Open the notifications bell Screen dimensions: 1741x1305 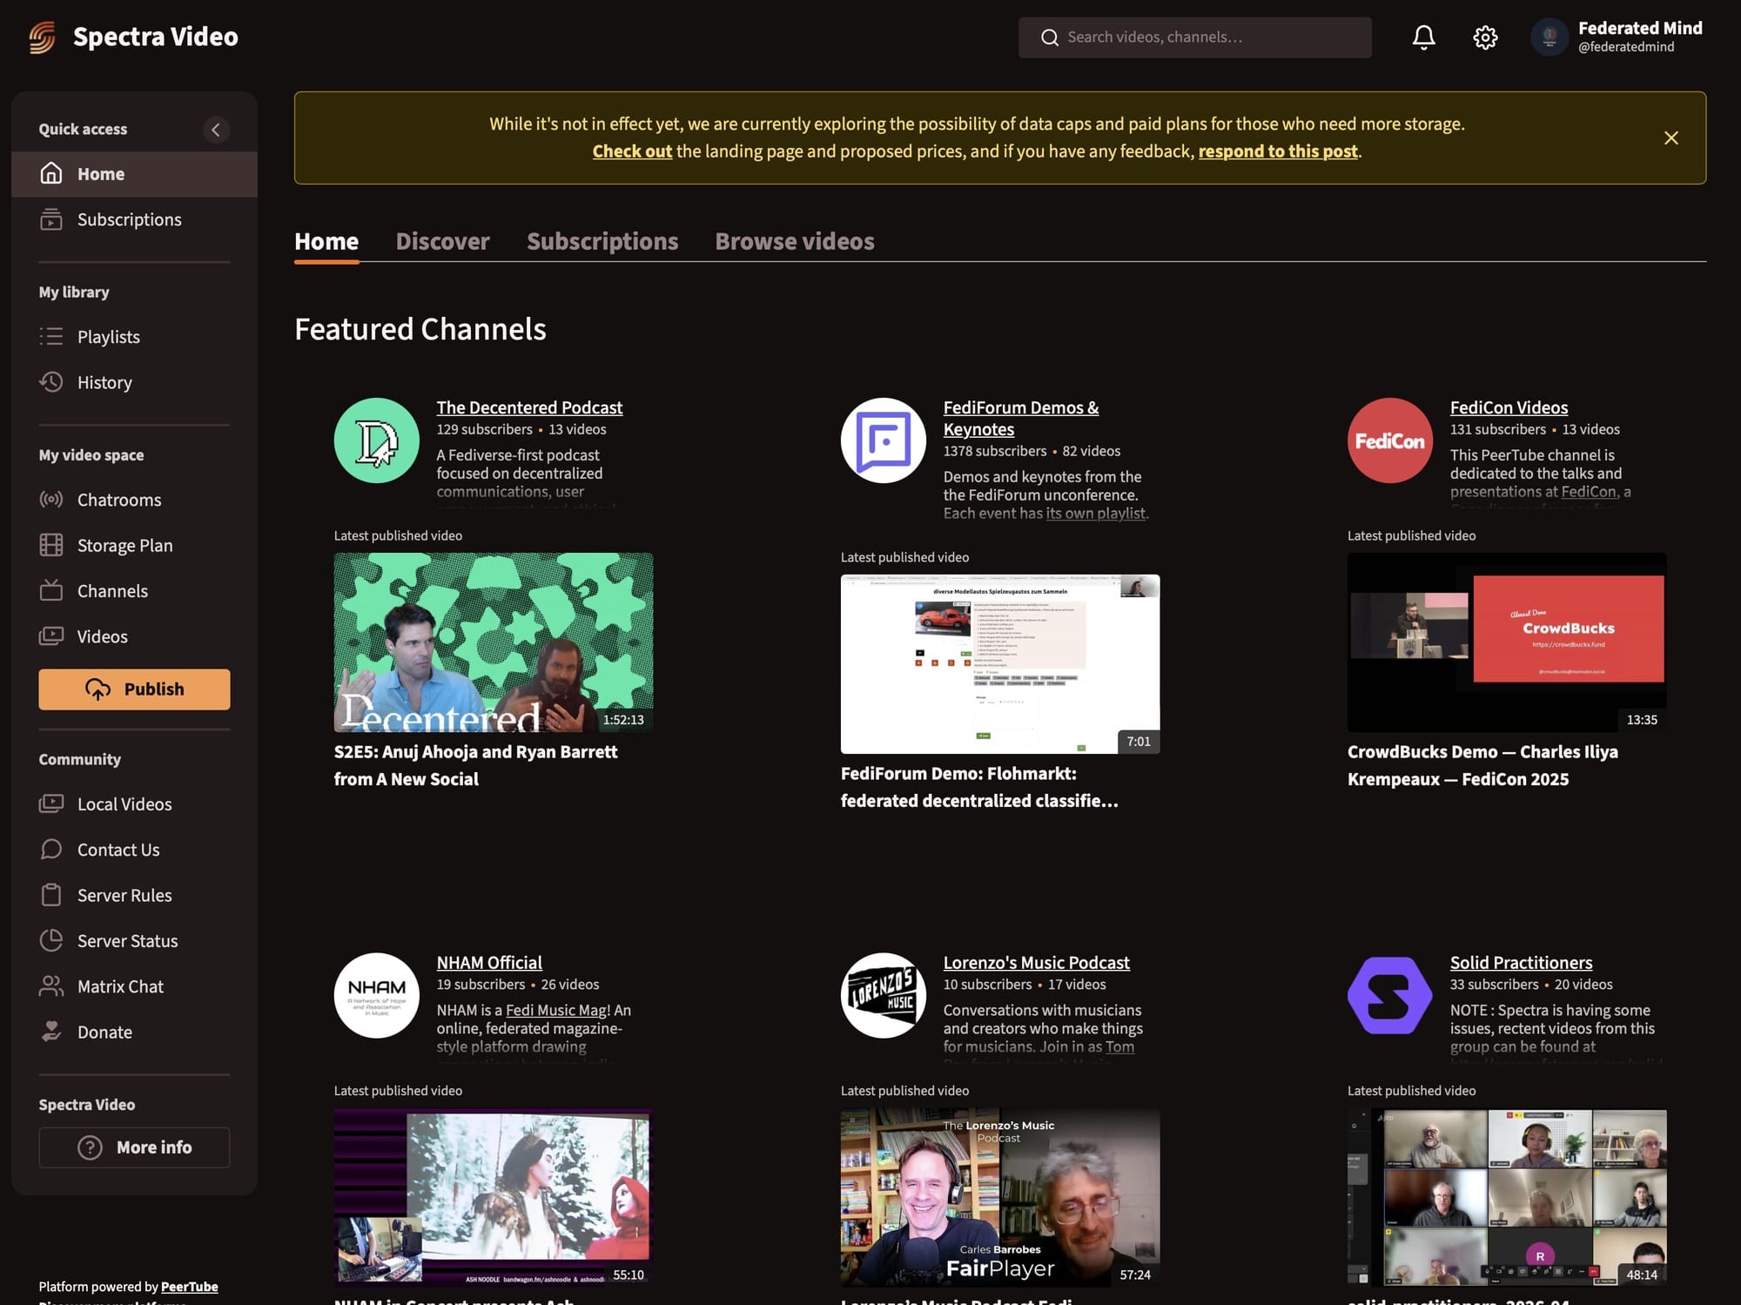[x=1423, y=37]
